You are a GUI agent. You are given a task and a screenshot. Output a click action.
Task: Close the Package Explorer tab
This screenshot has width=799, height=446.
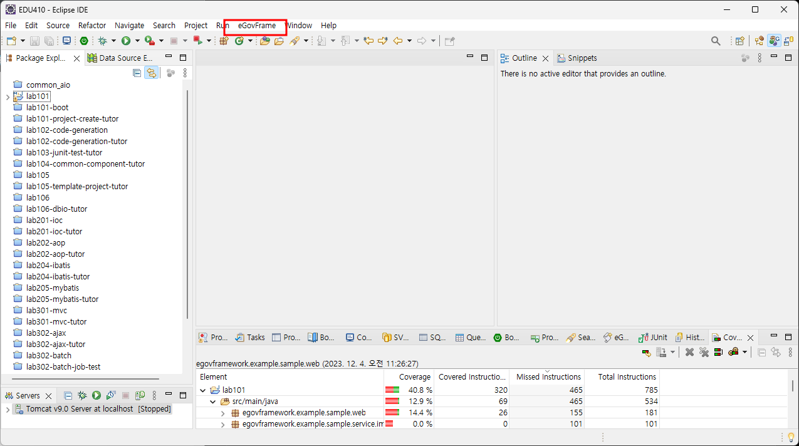pos(77,58)
